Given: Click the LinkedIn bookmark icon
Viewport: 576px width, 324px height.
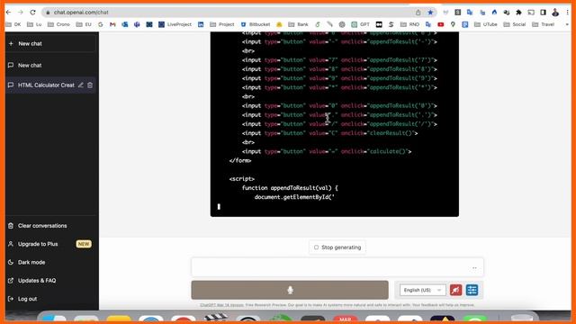Looking at the screenshot, I should coord(201,24).
